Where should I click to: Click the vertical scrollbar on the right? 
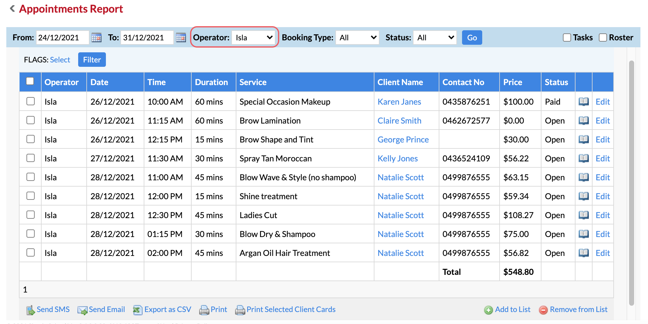click(631, 183)
